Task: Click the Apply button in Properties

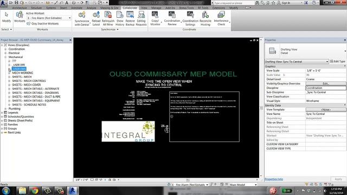Action: click(x=338, y=179)
